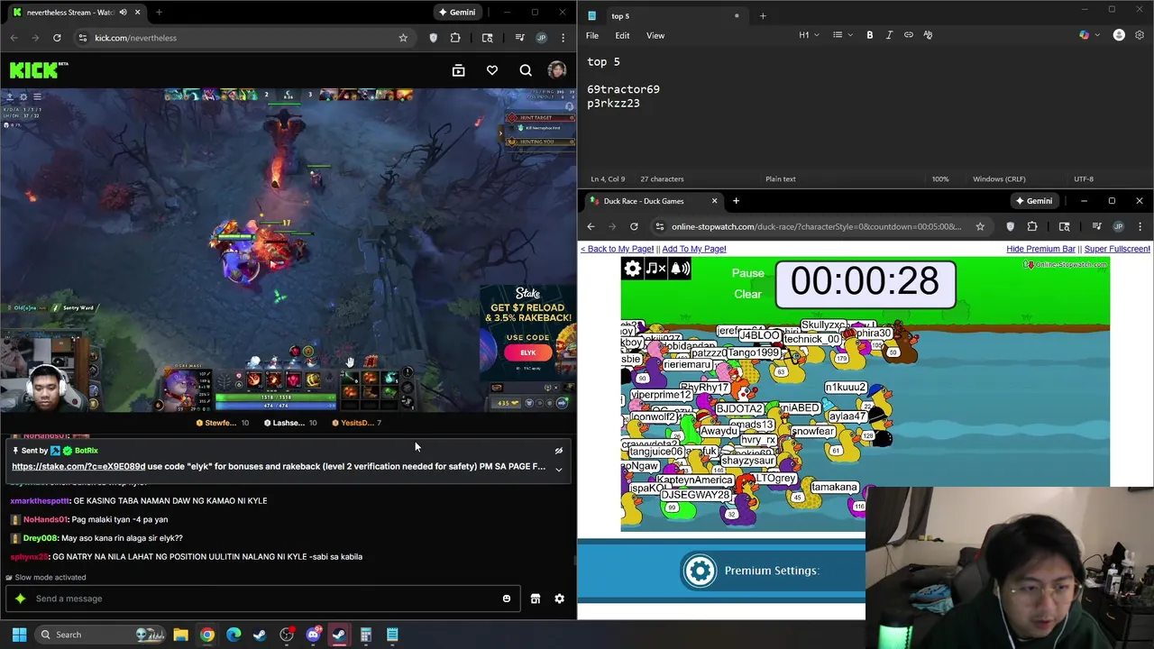Click line '69tractor69' in Notepad
Screen dimensions: 1154x649
(623, 89)
